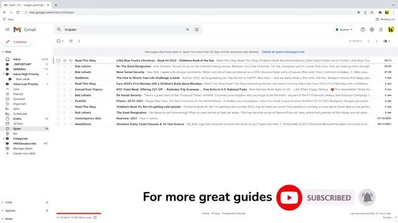Refresh the message list
398x223 pixels.
coord(71,41)
